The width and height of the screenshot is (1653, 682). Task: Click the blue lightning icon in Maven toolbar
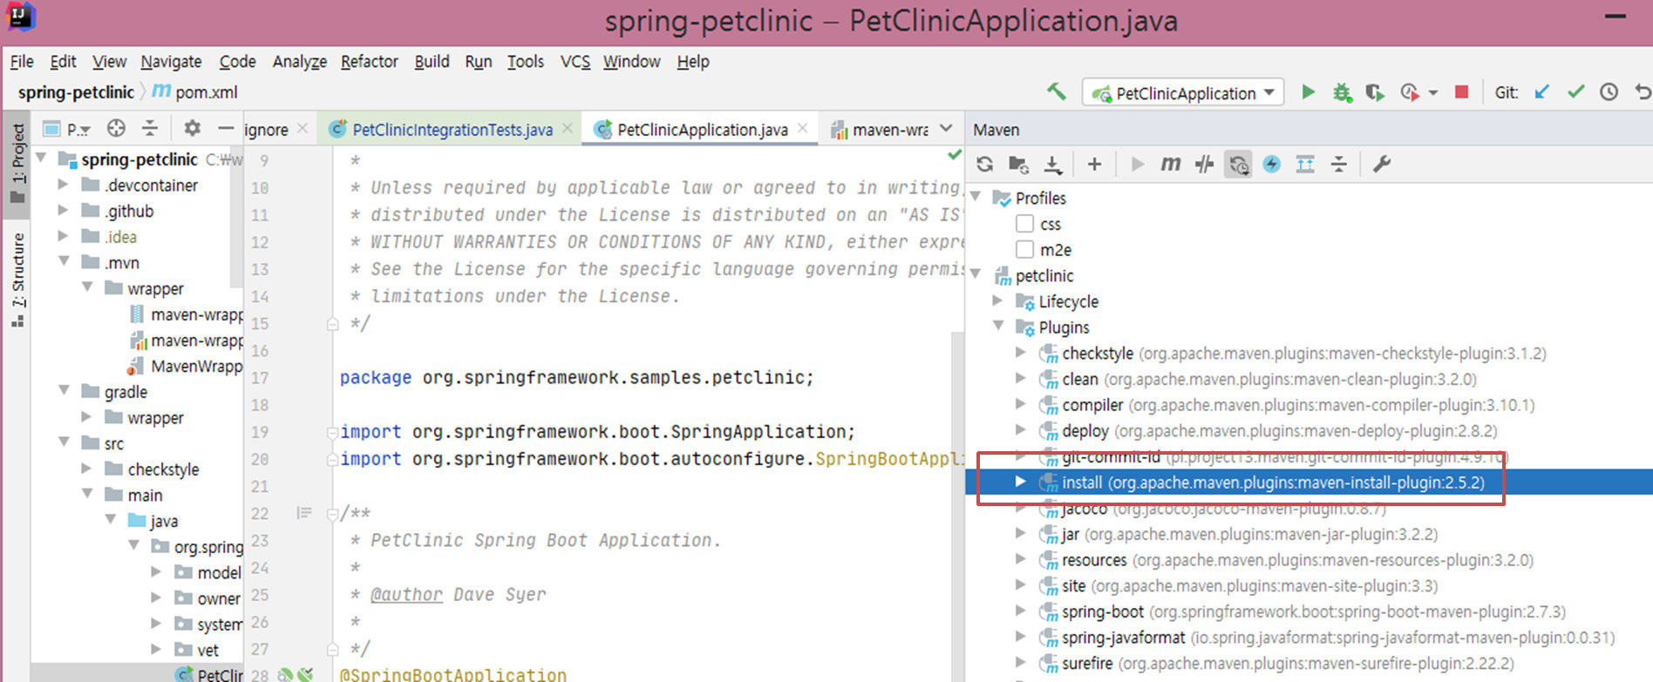click(x=1272, y=164)
